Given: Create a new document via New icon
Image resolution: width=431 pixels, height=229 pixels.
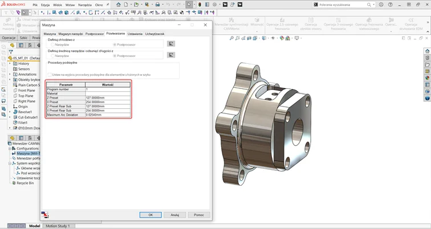Looking at the screenshot, I should point(126,5).
